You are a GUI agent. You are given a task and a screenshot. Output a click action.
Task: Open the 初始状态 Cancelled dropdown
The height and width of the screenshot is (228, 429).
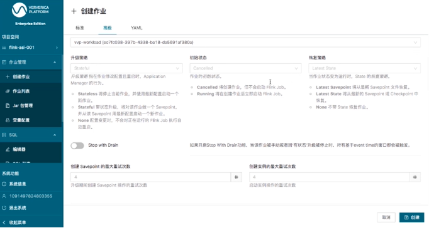[x=245, y=68]
